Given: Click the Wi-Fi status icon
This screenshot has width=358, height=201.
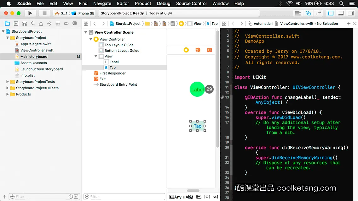Looking at the screenshot, I should point(290,3).
